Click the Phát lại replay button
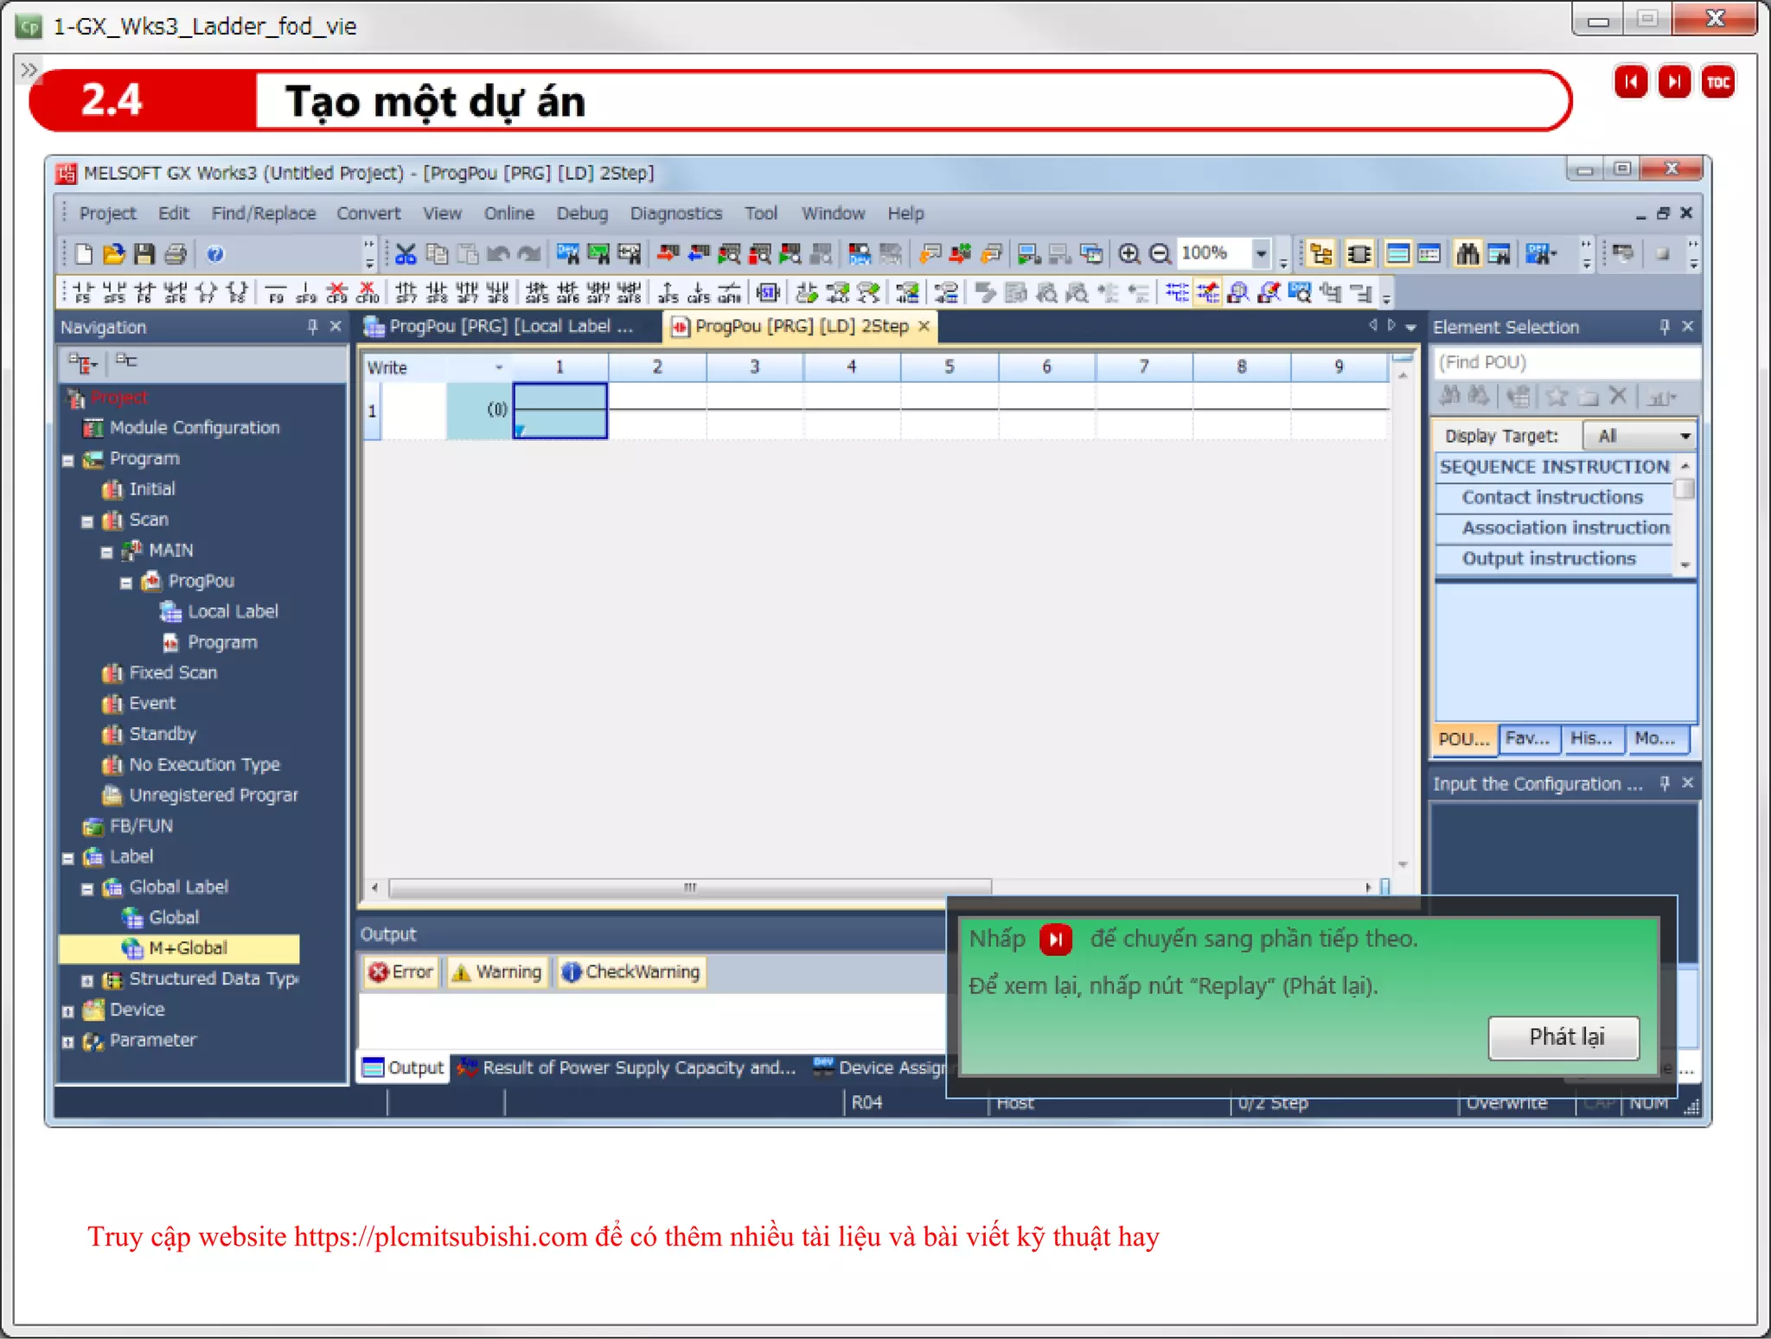1771x1339 pixels. tap(1563, 1037)
